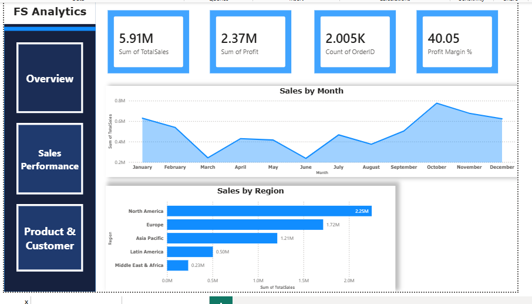Click the 0.2M y-axis value

120,162
